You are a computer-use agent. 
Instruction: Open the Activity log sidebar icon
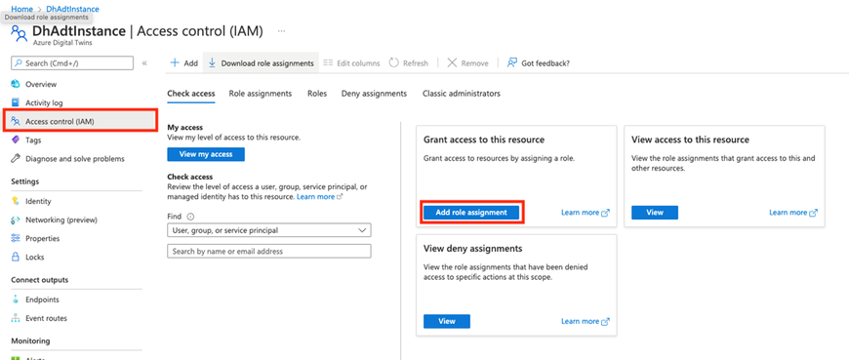pyautogui.click(x=16, y=102)
